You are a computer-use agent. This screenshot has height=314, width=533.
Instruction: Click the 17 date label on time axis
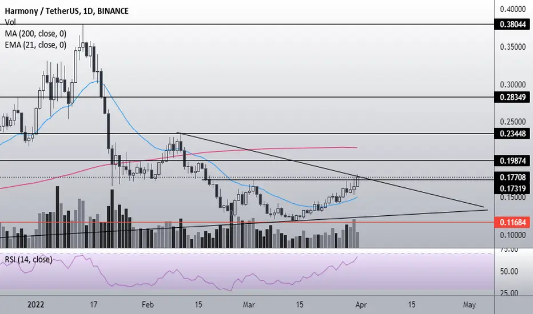[x=93, y=304]
